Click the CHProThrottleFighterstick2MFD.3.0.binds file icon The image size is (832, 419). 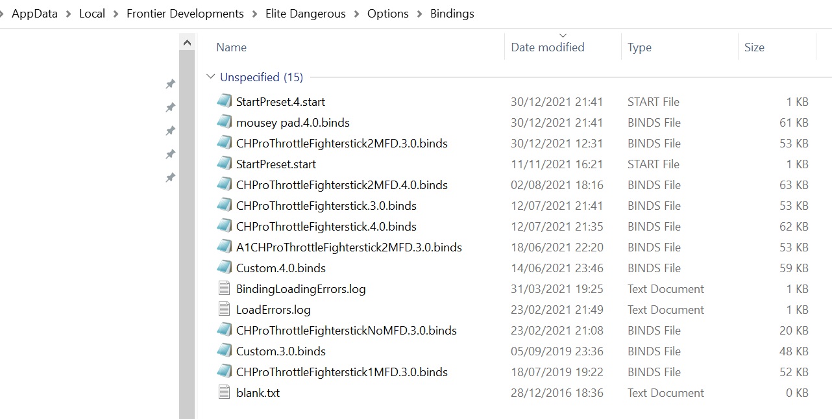click(x=225, y=143)
